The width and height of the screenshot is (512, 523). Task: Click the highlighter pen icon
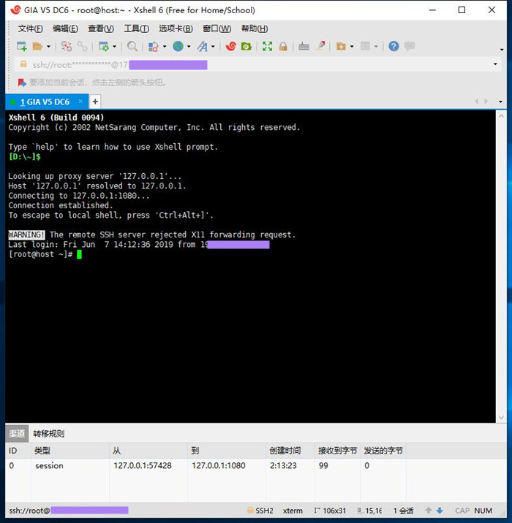click(320, 46)
